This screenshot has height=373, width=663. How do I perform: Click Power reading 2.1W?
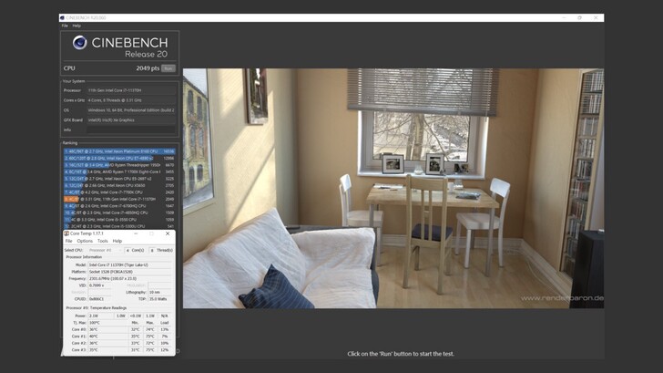pyautogui.click(x=100, y=316)
